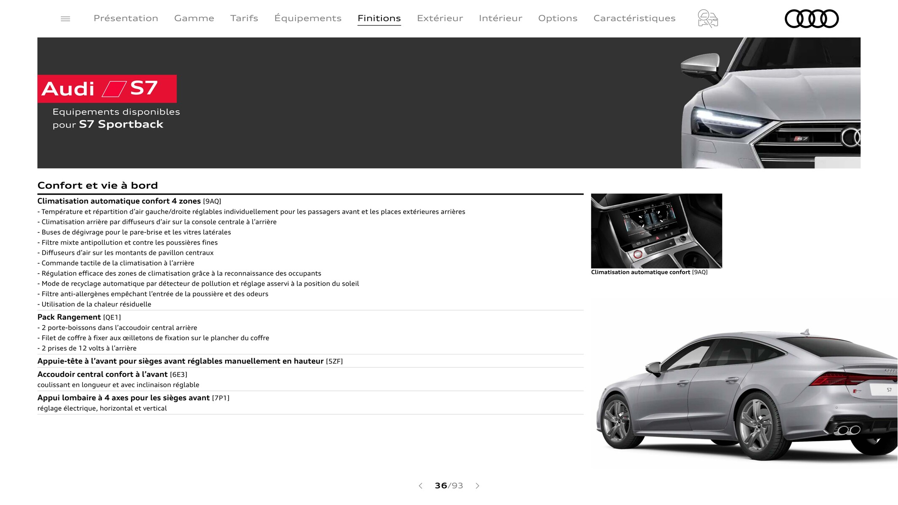Click '2 prises de 12 volts à l'arrière'
This screenshot has height=505, width=898.
(x=87, y=348)
